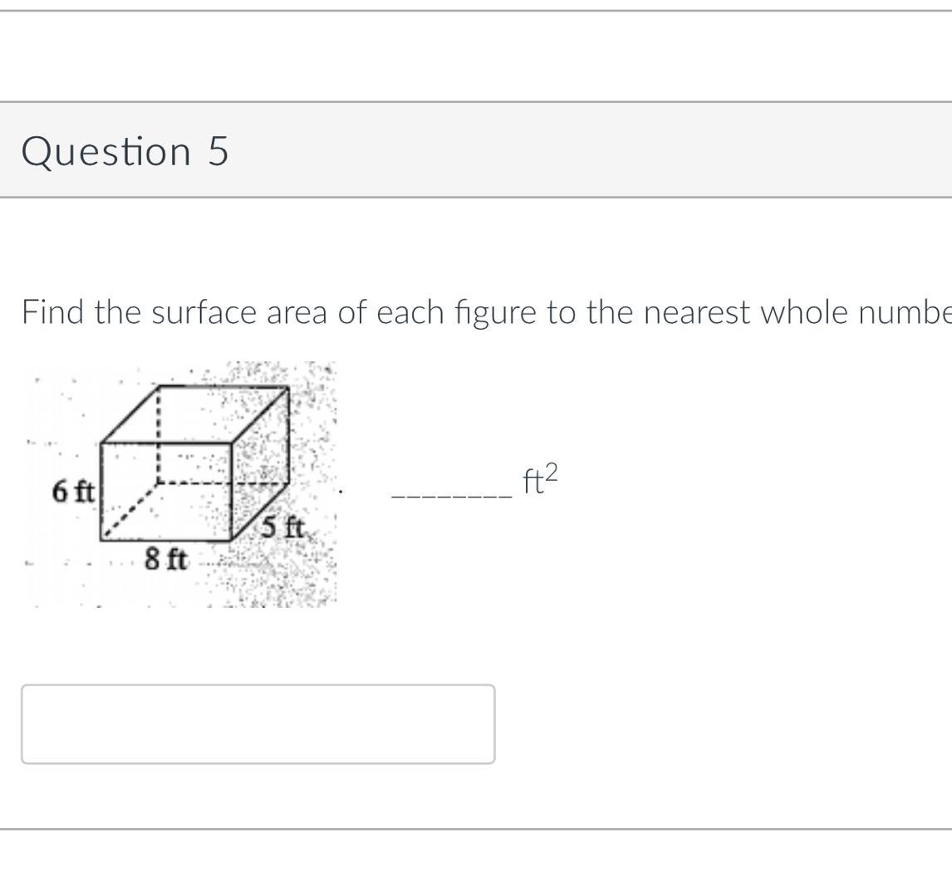Click the gray question header bar
This screenshot has height=877, width=952.
[582, 150]
